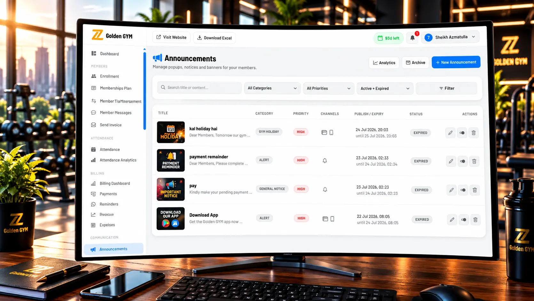Focus the 'Search title or content' field
Viewport: 534px width, 301px height.
point(199,88)
